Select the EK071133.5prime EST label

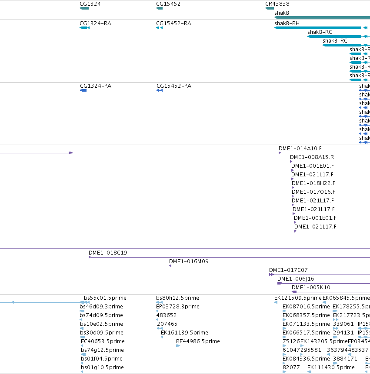point(306,324)
